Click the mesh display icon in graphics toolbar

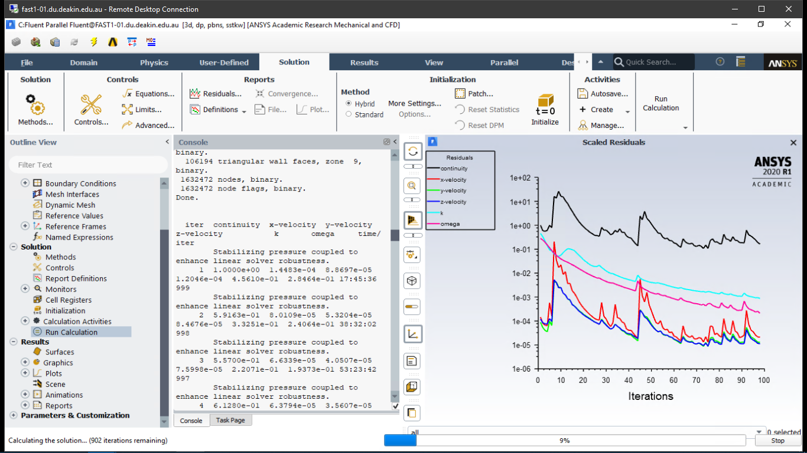[x=413, y=221]
